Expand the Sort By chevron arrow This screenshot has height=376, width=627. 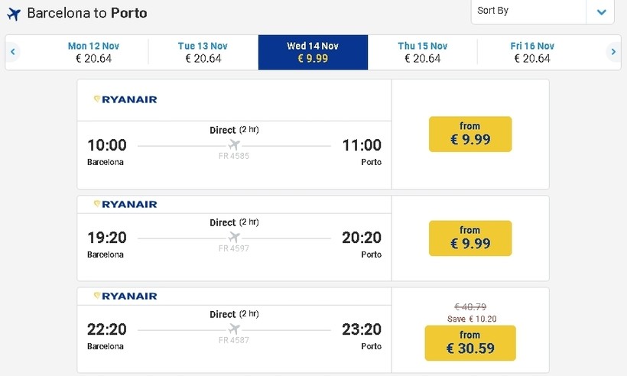click(601, 12)
